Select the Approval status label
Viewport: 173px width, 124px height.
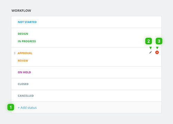coord(25,53)
